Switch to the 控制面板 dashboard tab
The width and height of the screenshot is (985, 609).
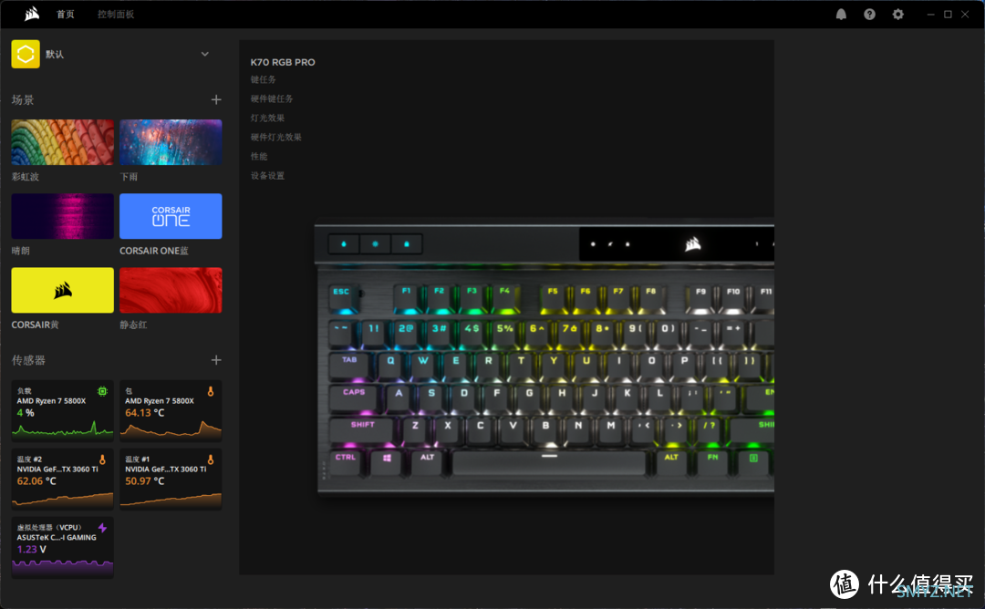tap(116, 15)
